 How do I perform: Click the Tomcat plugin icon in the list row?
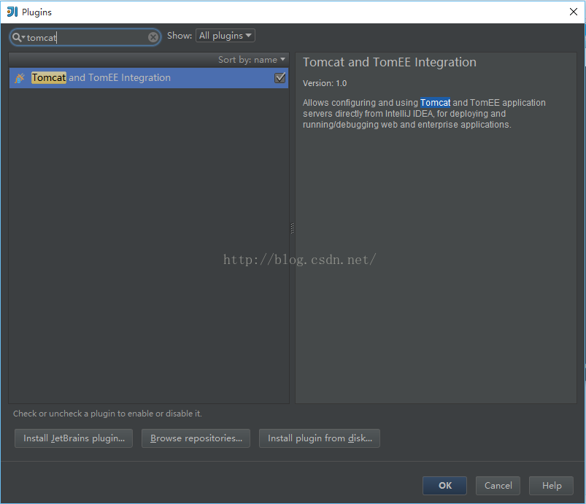coord(20,78)
